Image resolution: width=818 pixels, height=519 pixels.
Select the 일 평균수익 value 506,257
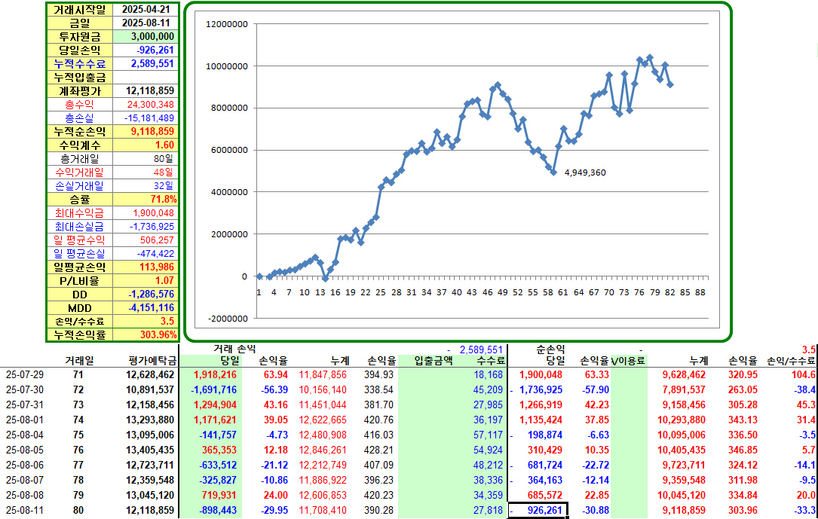pos(146,240)
